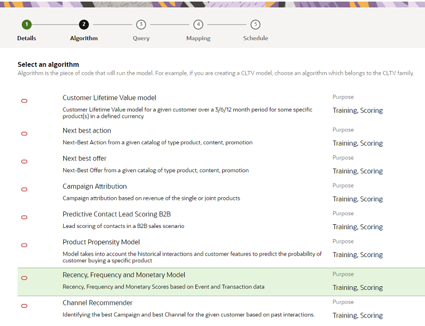Click the Channel Recommender algorithm title
425x326 pixels.
coord(97,303)
